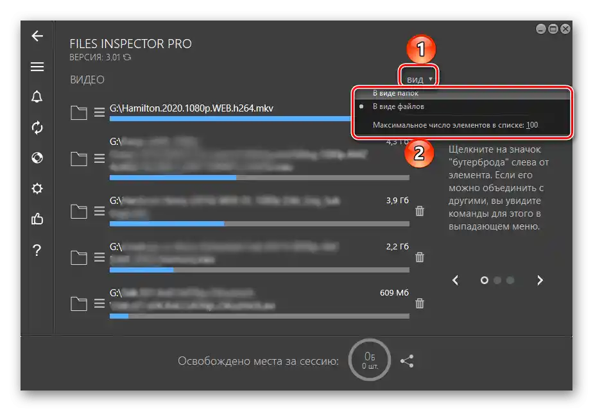Image resolution: width=593 pixels, height=411 pixels.
Task: Select the first tip page dot
Action: pos(484,280)
